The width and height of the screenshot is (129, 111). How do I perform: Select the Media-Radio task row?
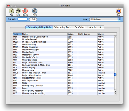pos(63,52)
